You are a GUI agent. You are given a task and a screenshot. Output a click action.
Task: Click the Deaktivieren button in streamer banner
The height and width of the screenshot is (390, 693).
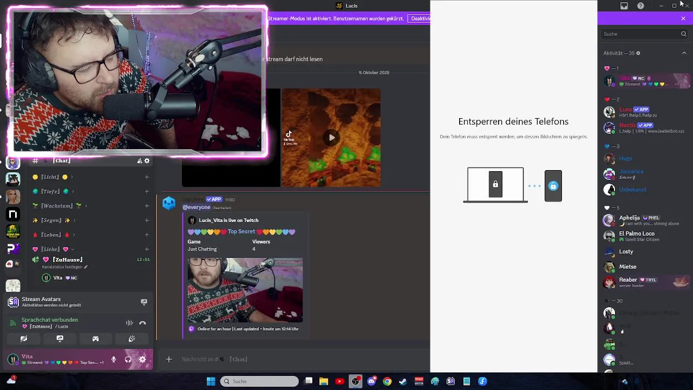pos(420,18)
